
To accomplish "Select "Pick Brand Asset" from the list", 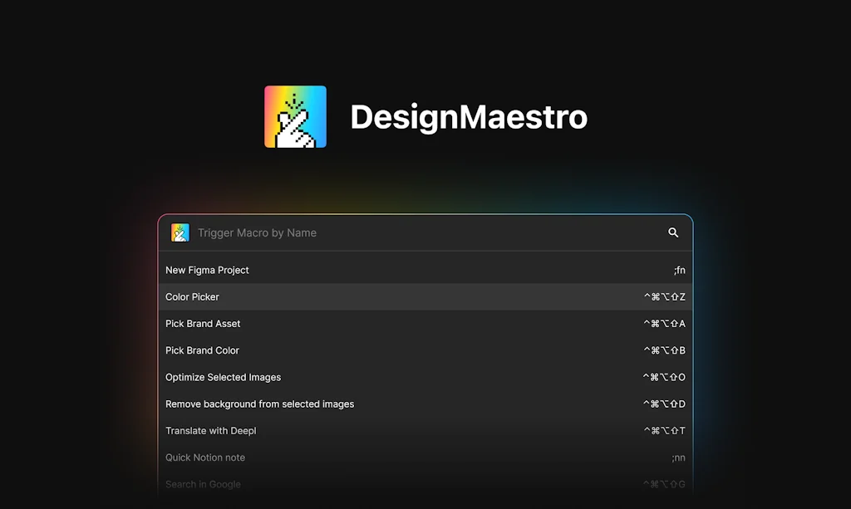I will [203, 324].
